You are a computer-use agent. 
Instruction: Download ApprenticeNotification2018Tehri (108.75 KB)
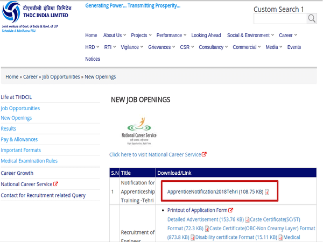[215, 192]
